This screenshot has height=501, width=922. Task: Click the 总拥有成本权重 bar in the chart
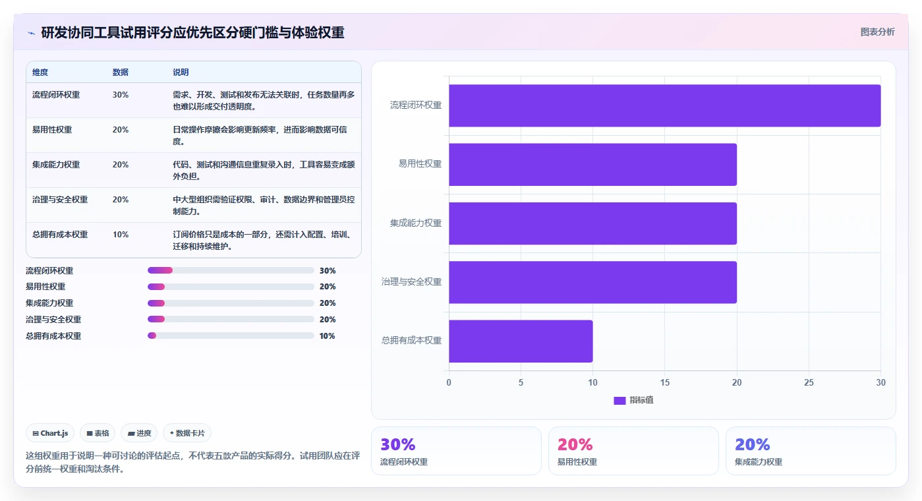tap(521, 341)
